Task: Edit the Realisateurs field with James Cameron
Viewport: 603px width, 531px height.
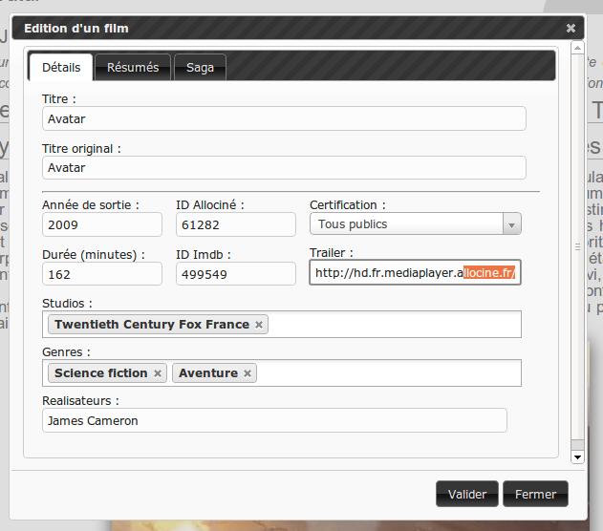Action: [x=275, y=420]
